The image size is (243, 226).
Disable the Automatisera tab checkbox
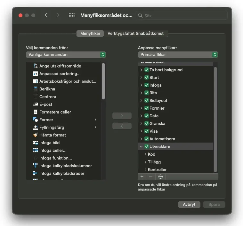tap(147, 139)
